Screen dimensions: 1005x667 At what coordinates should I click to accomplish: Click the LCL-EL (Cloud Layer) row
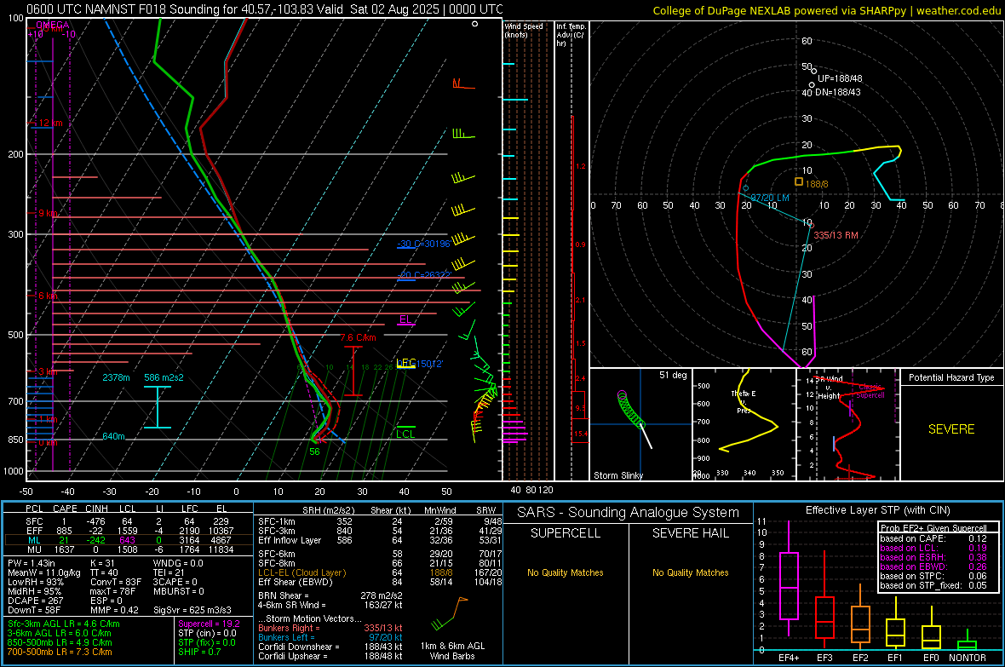(380, 572)
